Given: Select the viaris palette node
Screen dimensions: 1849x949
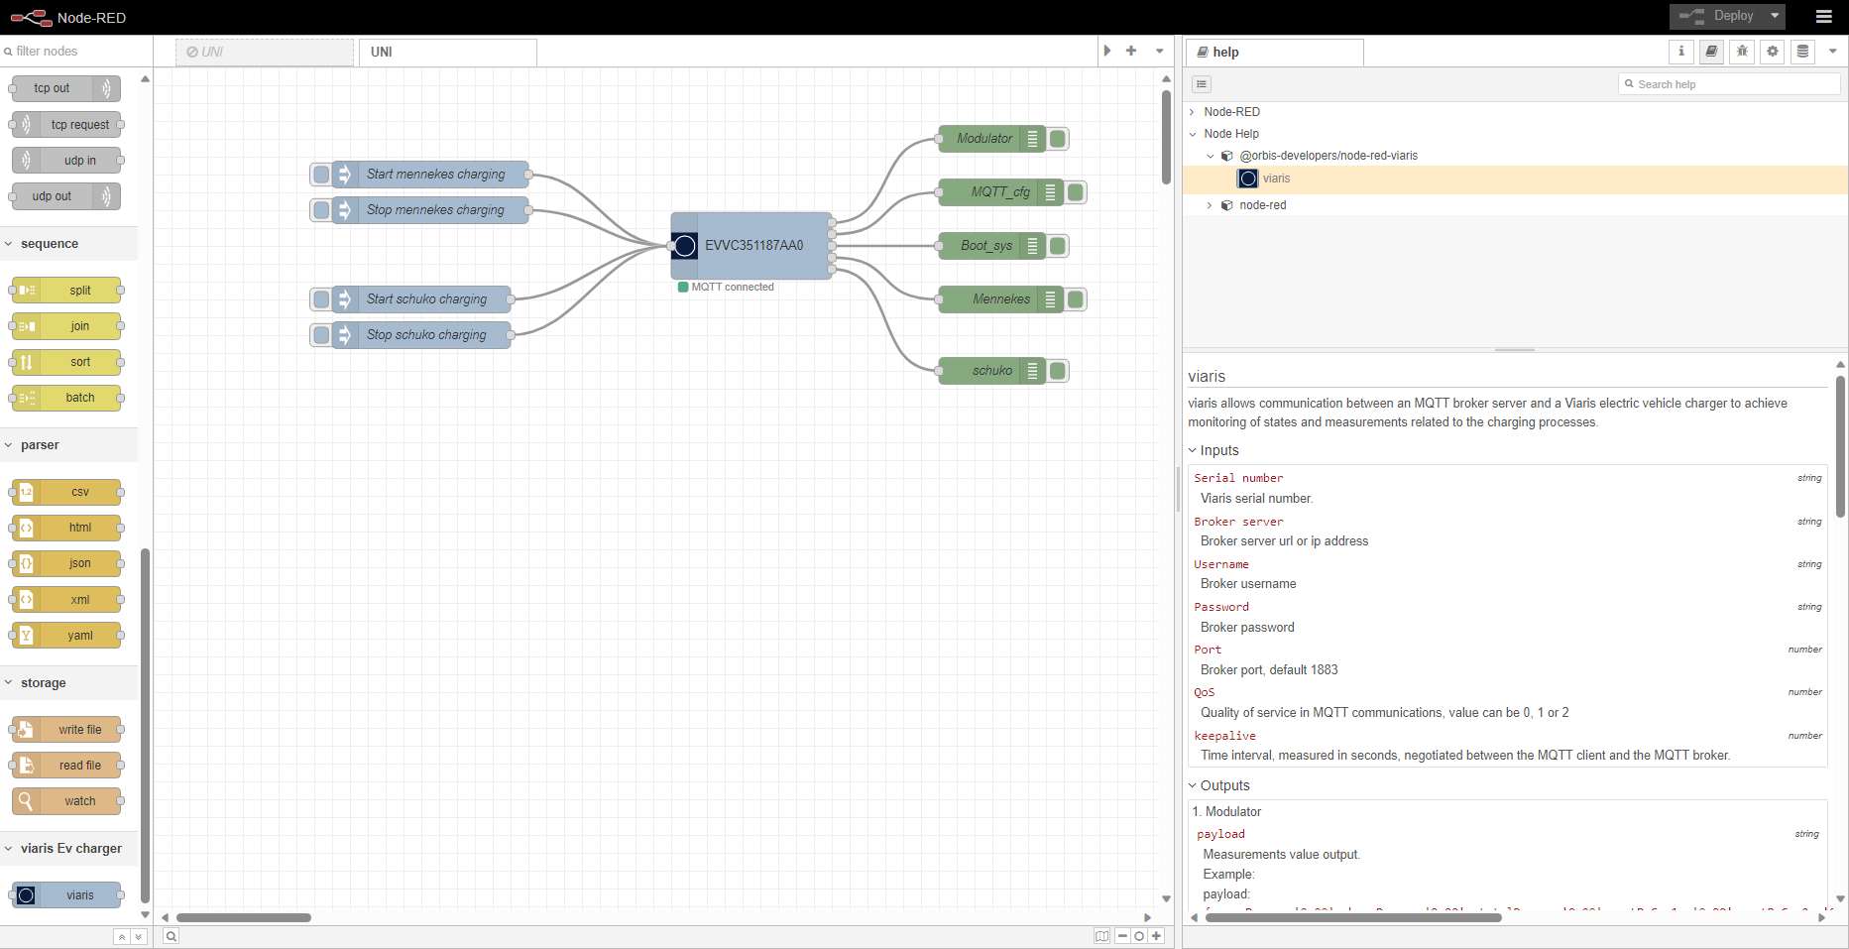Looking at the screenshot, I should pyautogui.click(x=66, y=895).
